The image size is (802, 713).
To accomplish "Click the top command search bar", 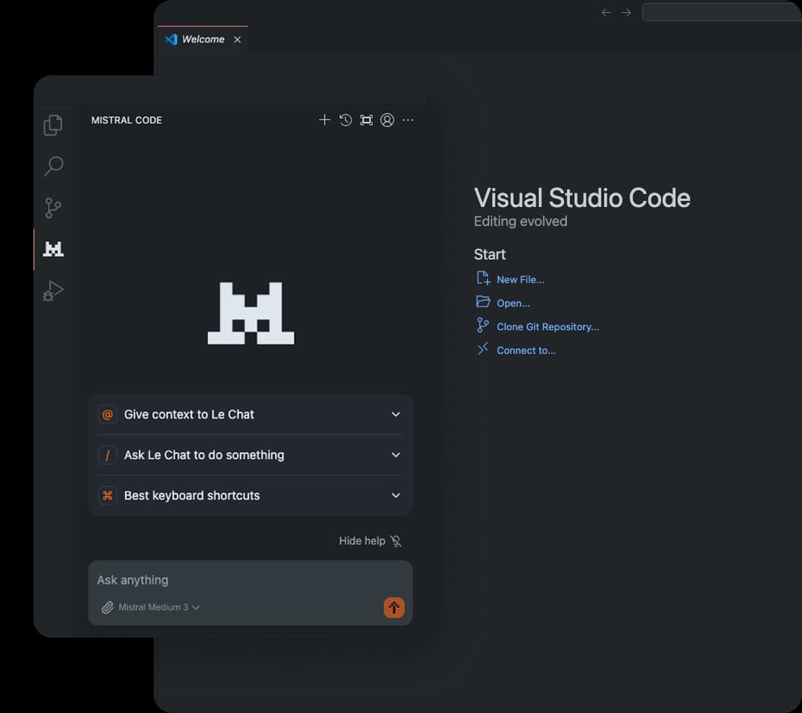I will pyautogui.click(x=721, y=12).
